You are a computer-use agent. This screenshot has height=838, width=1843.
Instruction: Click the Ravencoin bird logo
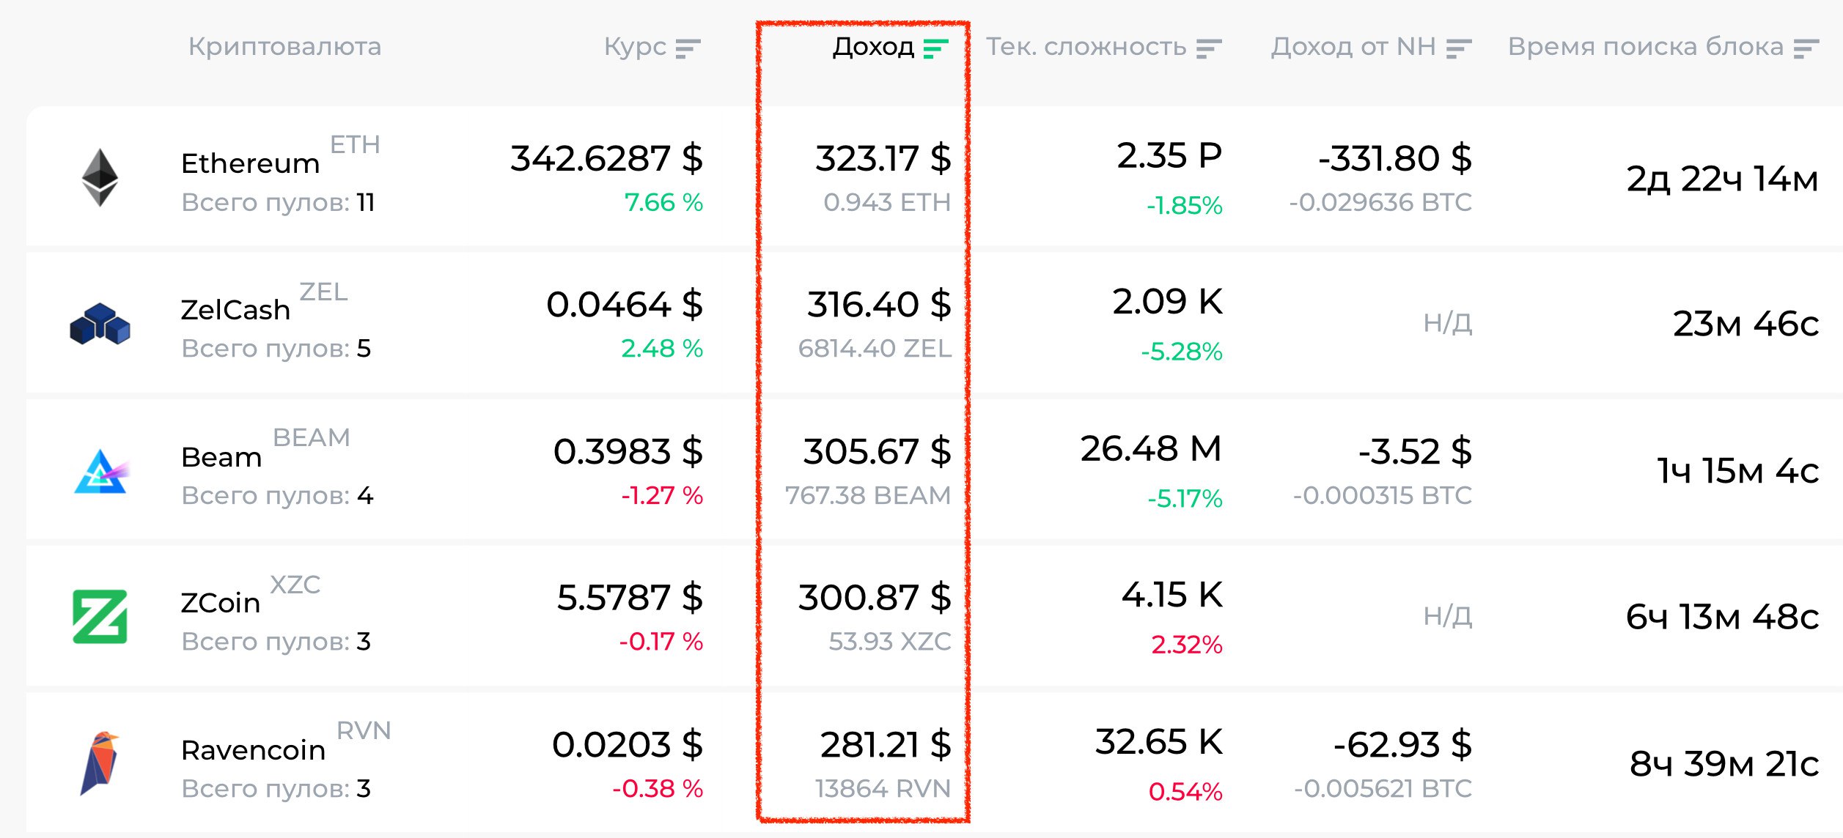click(x=100, y=763)
